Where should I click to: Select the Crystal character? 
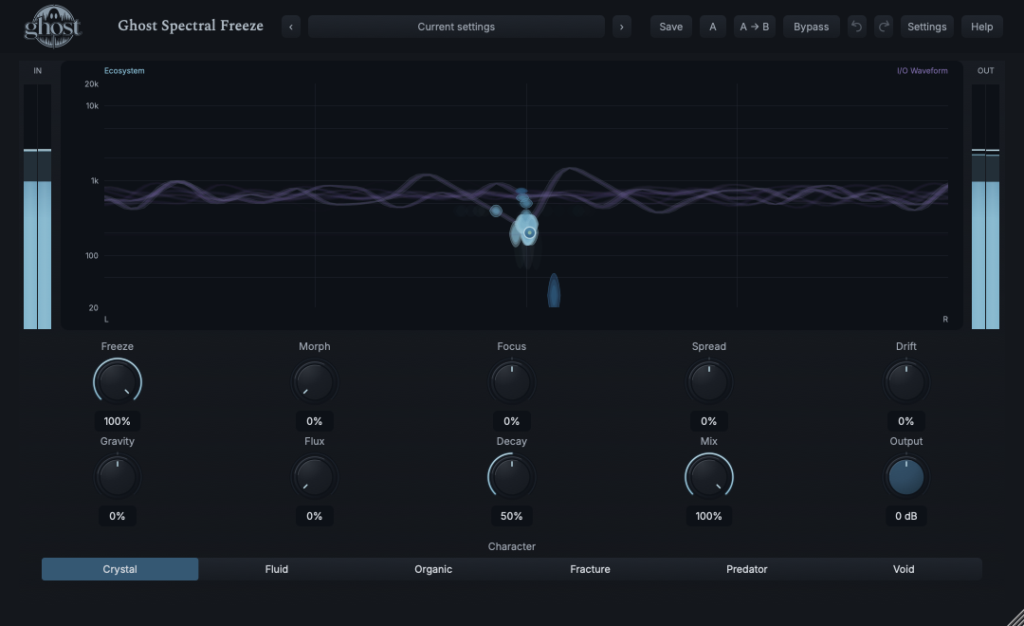click(x=120, y=569)
